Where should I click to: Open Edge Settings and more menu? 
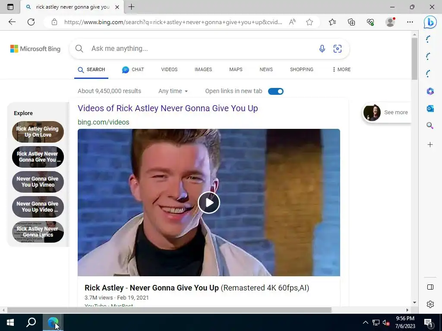410,22
